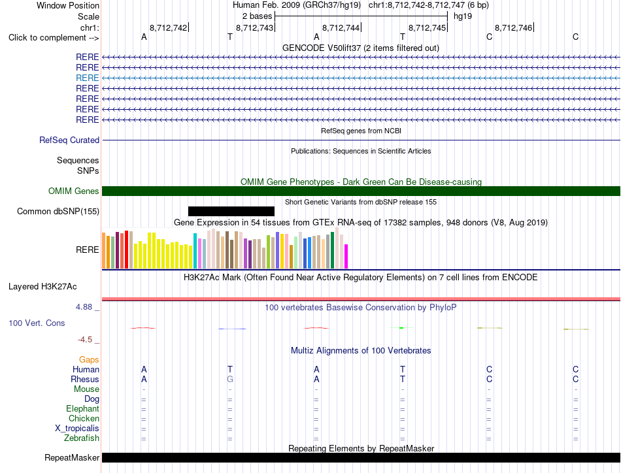Click the green PhyloP conservation mark
621x473 pixels.
(x=401, y=328)
